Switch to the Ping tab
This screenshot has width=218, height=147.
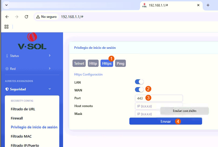tap(120, 63)
